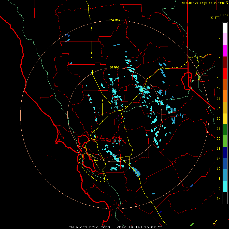Click the 62 legend value label
Viewport: 229px width, 229px height.
tap(219, 38)
